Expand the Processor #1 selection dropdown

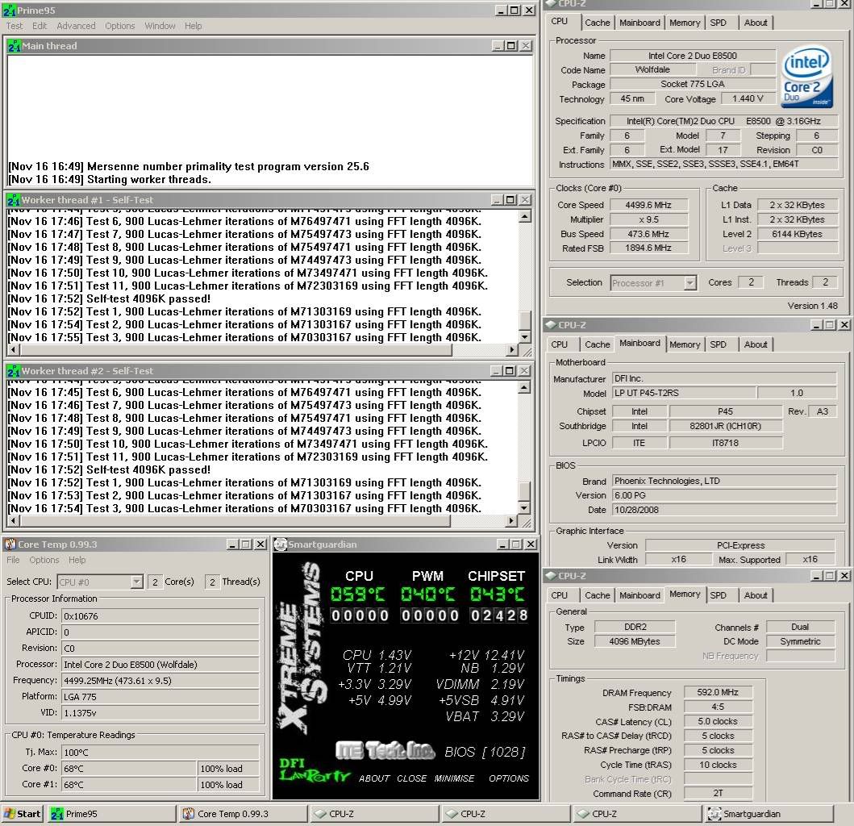point(690,283)
